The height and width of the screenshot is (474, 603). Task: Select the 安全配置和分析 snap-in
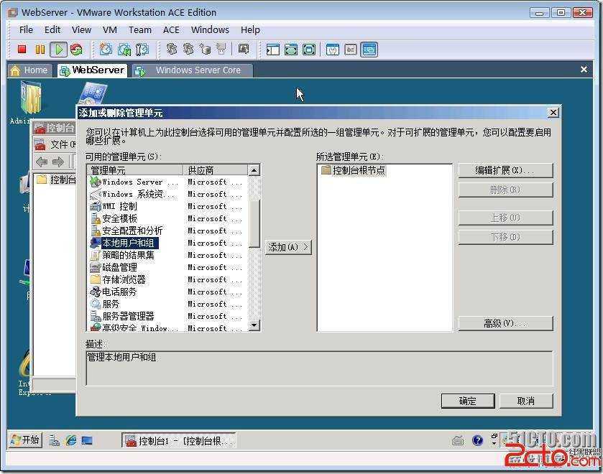coord(168,231)
